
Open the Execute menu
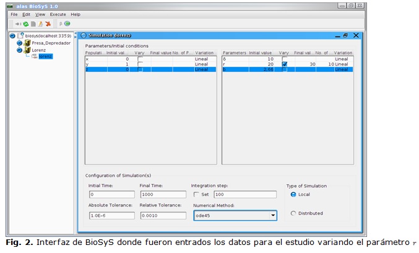pyautogui.click(x=58, y=14)
